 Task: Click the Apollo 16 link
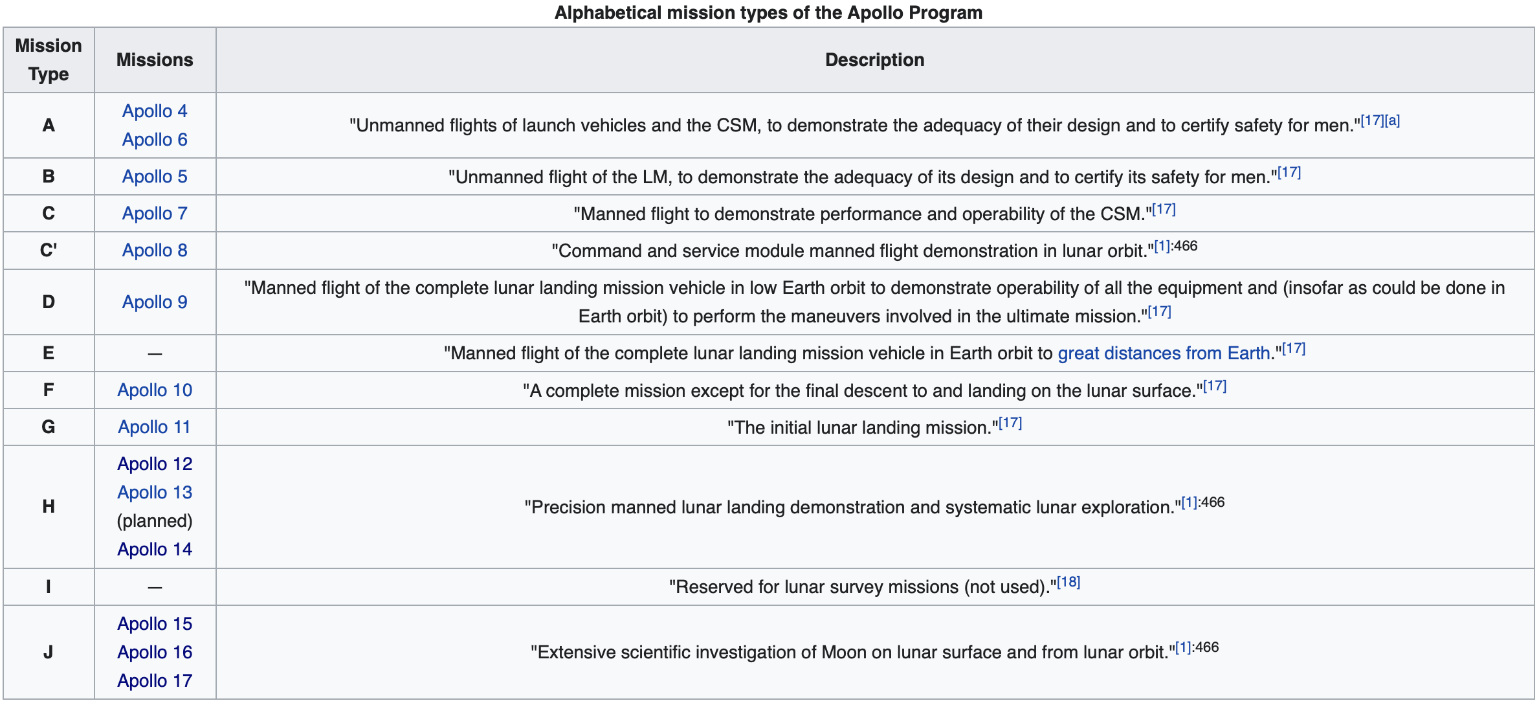(x=155, y=653)
